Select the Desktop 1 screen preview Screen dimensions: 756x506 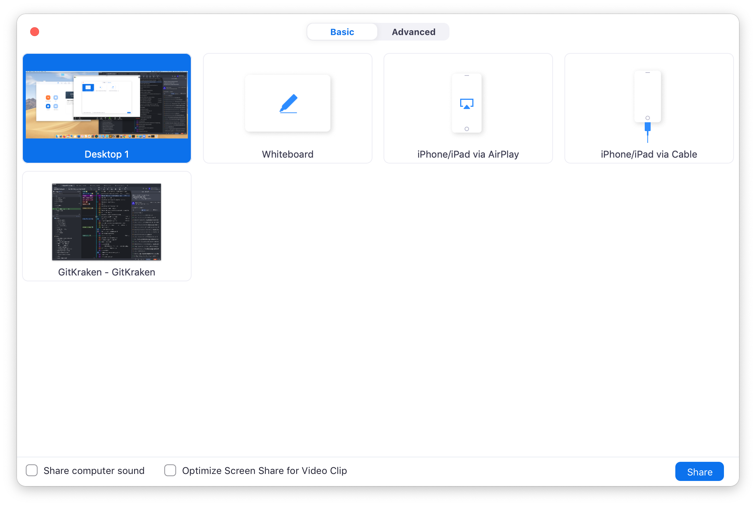coord(107,105)
